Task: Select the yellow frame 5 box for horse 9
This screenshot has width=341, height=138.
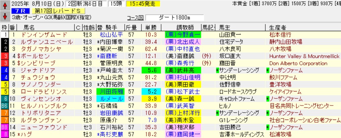Action: [5, 91]
